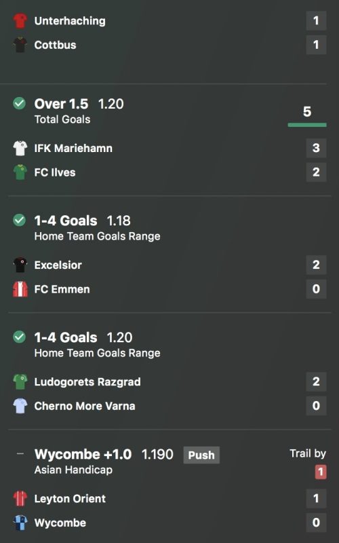Select the white IFK Mariehamn jersey icon
Screen dimensions: 339x543
20,148
